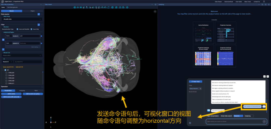
Task: Check the neuron 17099_002 checkbox
Action: (6, 73)
